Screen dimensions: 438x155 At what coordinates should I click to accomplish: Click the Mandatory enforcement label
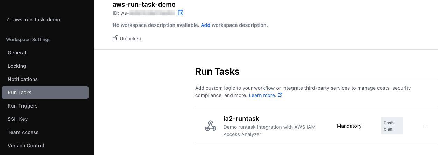click(x=349, y=126)
